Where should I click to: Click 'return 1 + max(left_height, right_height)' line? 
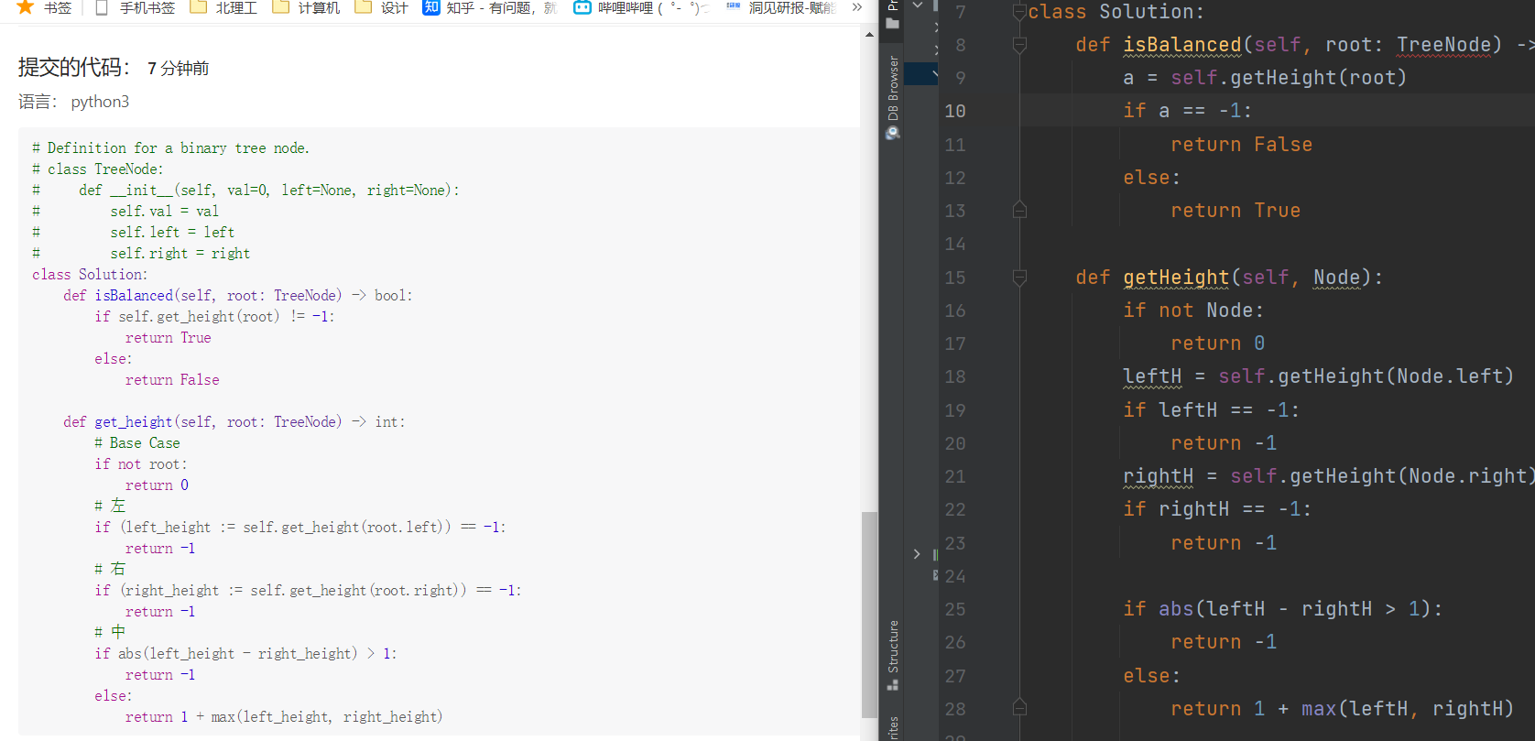coord(284,717)
